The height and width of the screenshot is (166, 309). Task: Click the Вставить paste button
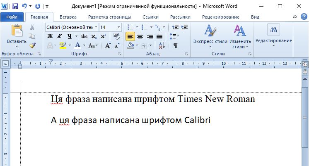click(17, 35)
